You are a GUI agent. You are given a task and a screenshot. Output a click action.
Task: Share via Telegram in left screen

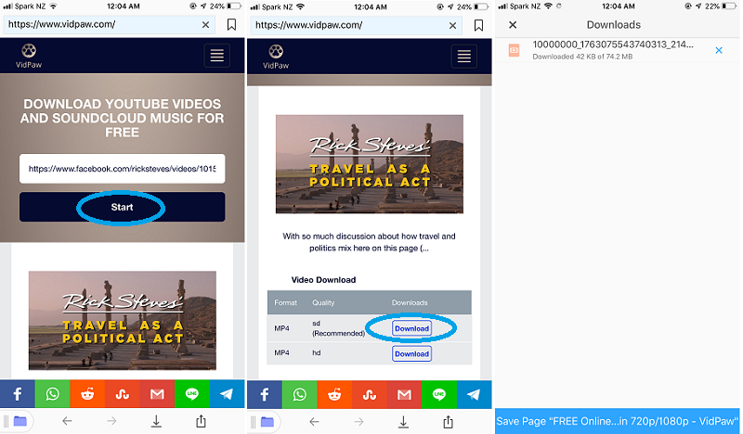click(x=227, y=394)
